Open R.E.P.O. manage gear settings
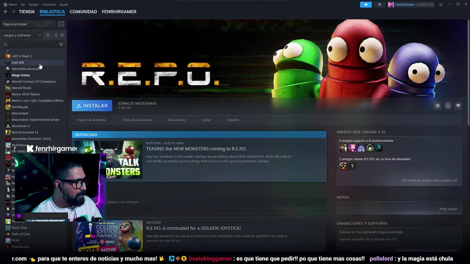The height and width of the screenshot is (264, 470). 437,106
